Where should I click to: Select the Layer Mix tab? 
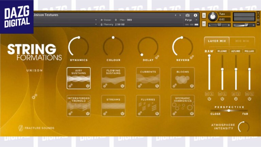[x=217, y=41]
